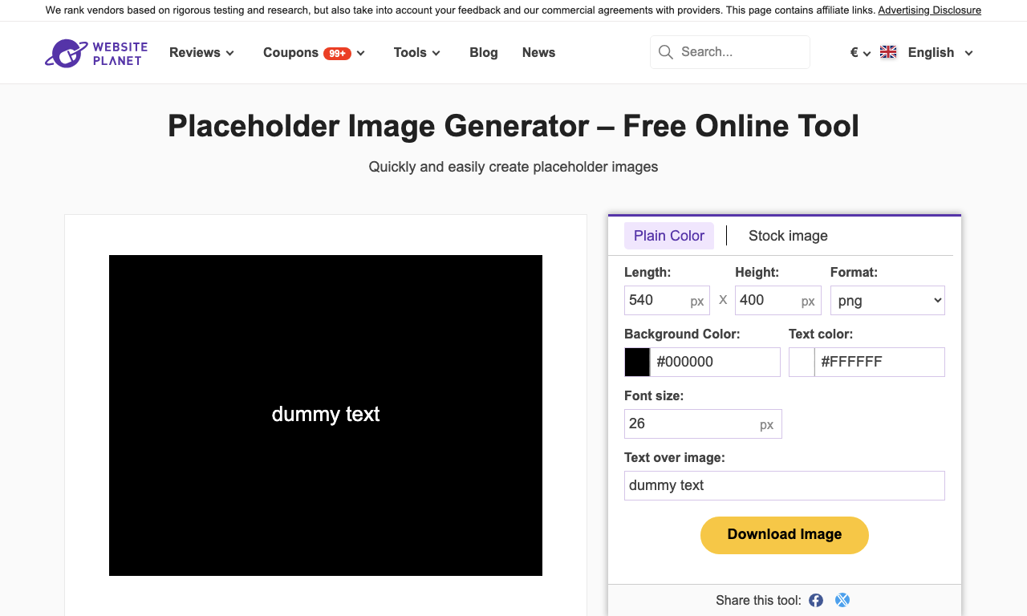The height and width of the screenshot is (616, 1027).
Task: Click the search magnifier icon
Action: pyautogui.click(x=665, y=52)
